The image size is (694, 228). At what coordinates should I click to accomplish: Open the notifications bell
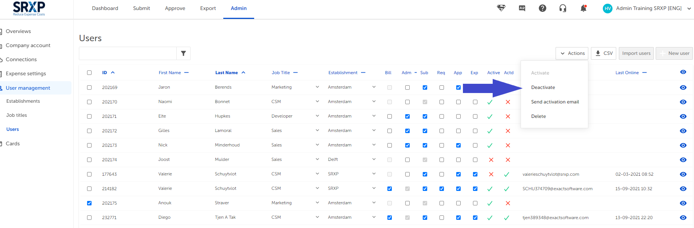[x=583, y=8]
